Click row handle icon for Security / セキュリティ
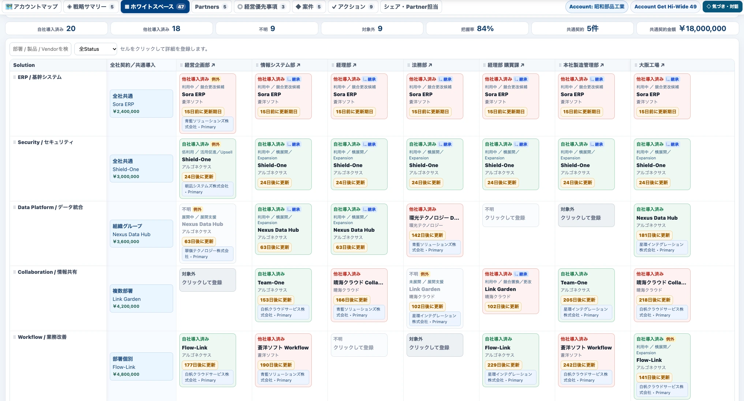This screenshot has width=744, height=401. click(x=15, y=142)
